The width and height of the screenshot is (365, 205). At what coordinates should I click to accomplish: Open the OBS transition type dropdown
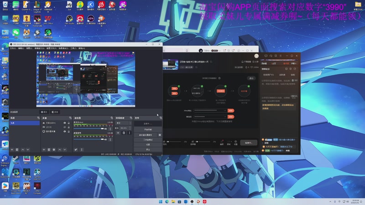pos(123,123)
